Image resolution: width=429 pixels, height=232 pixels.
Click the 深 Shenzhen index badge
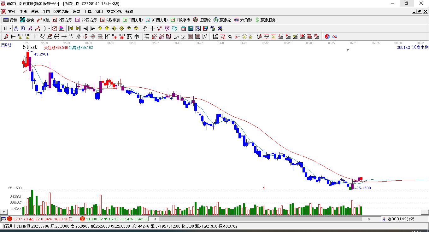[82, 219]
